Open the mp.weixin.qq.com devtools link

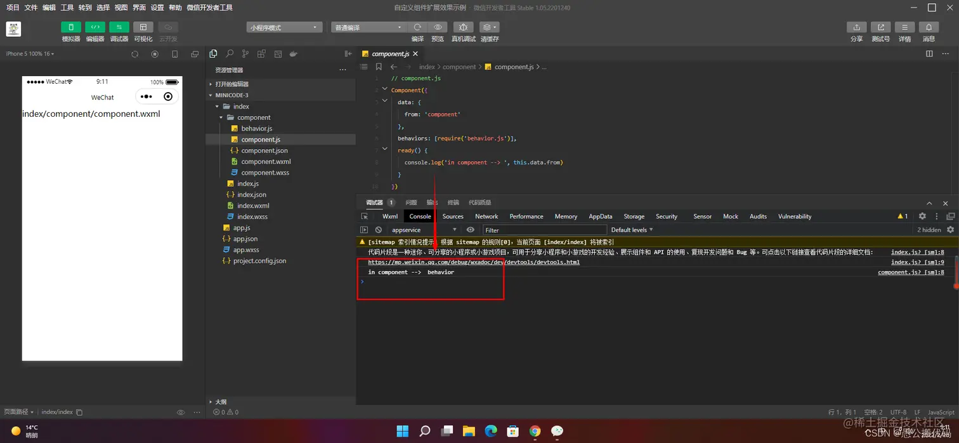474,262
